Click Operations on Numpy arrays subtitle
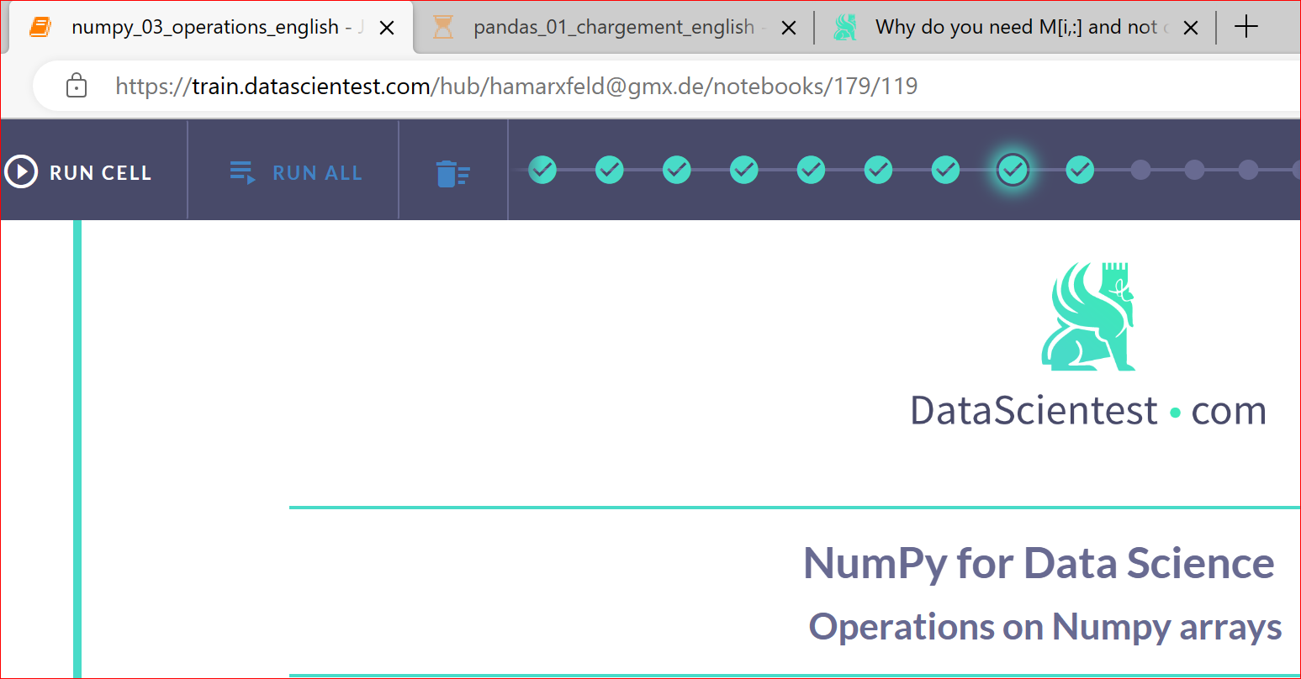Viewport: 1301px width, 679px height. (x=1045, y=627)
